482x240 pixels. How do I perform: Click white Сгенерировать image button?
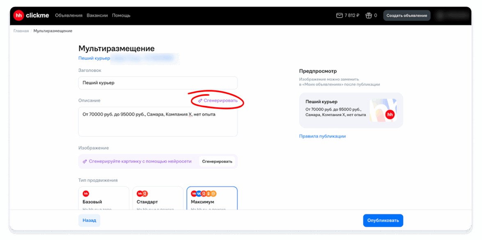pos(217,162)
